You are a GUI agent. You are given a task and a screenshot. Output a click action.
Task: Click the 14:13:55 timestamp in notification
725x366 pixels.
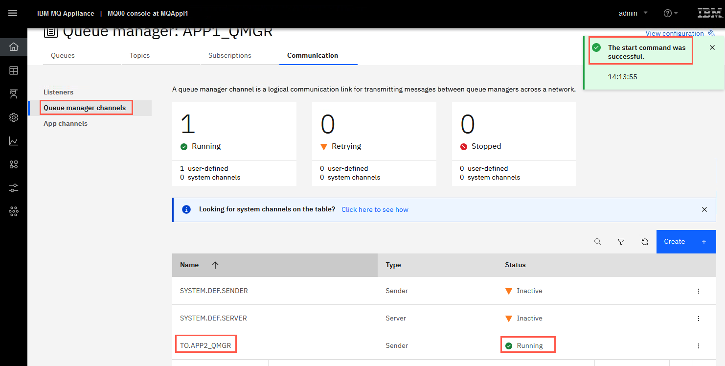pyautogui.click(x=622, y=77)
